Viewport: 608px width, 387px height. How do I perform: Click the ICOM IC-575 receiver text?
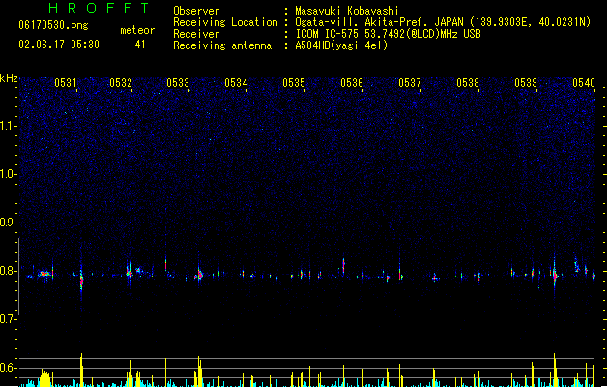click(389, 34)
